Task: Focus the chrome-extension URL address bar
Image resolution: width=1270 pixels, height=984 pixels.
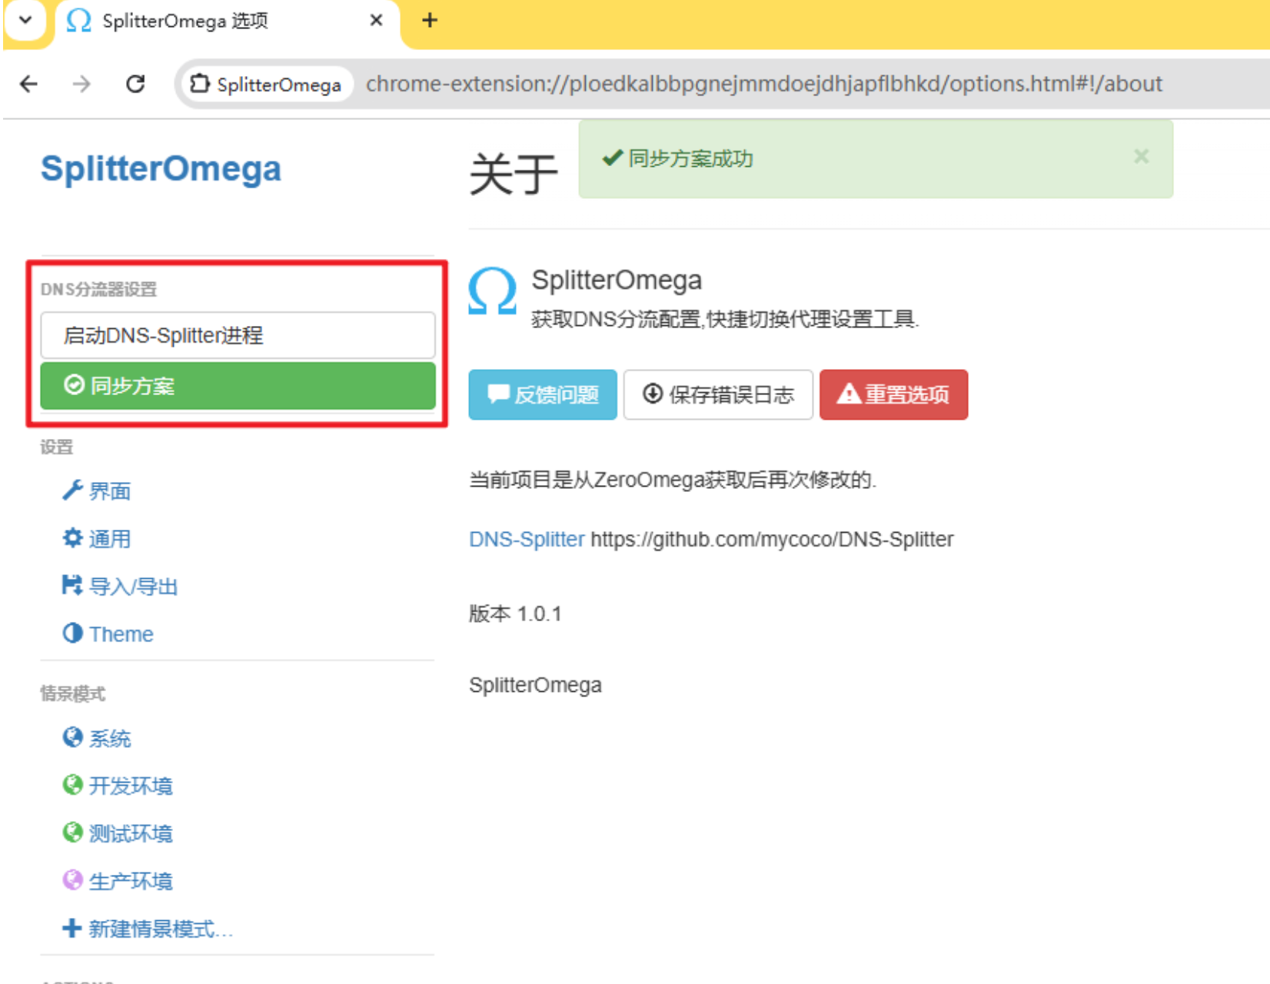Action: pos(764,84)
